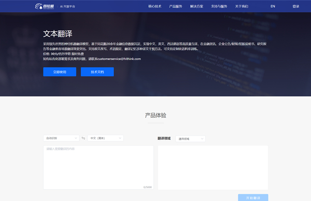311x201 pixels.
Task: Click the 技术文档 button
Action: click(x=97, y=72)
